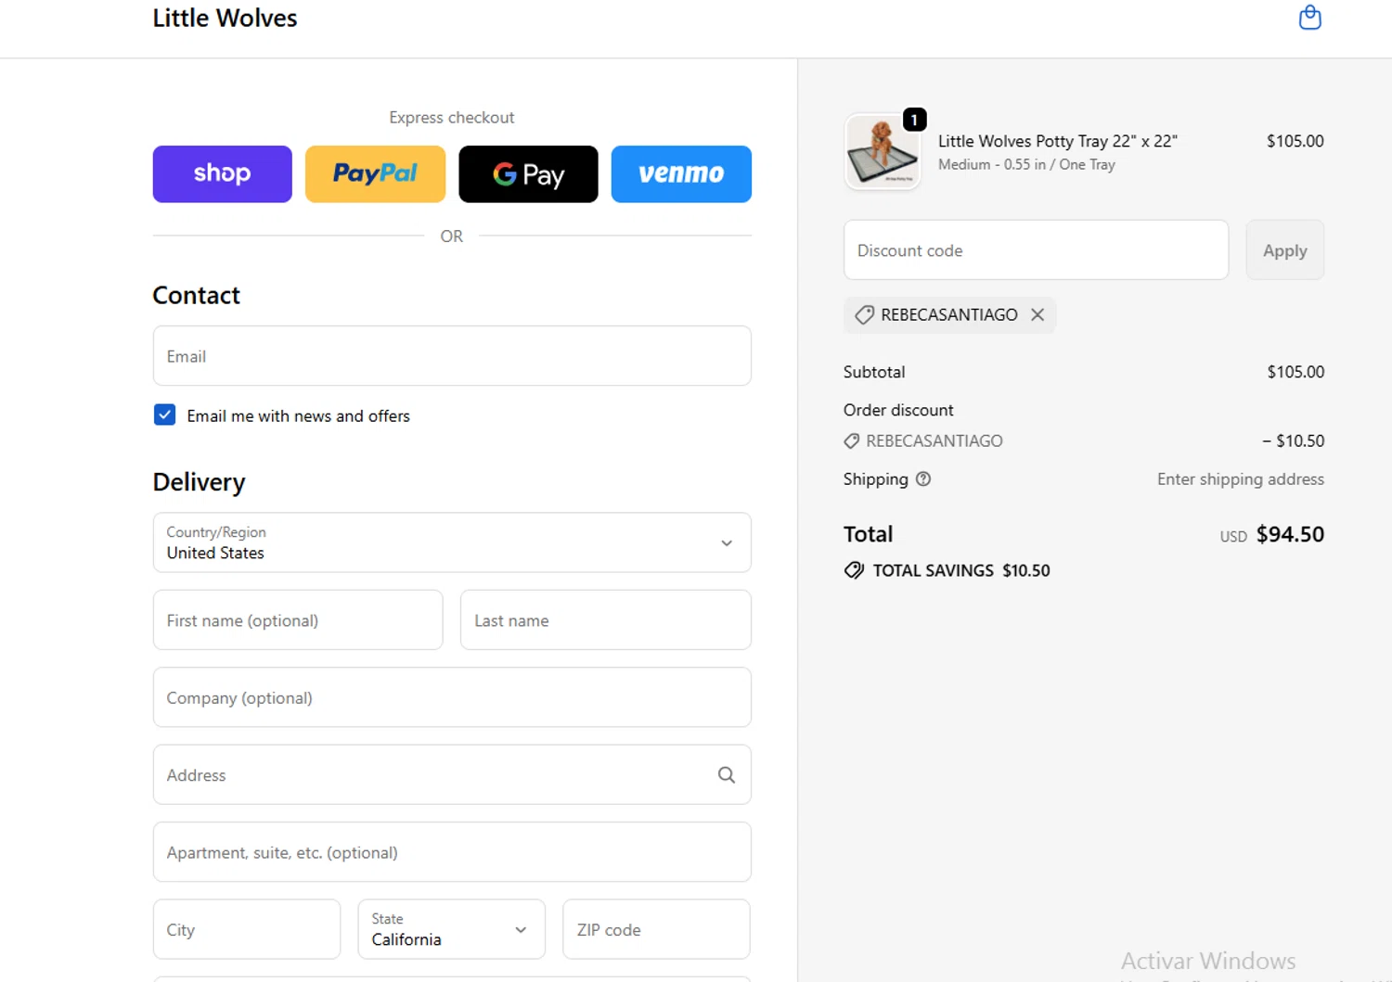Apply the discount code

tap(1284, 249)
